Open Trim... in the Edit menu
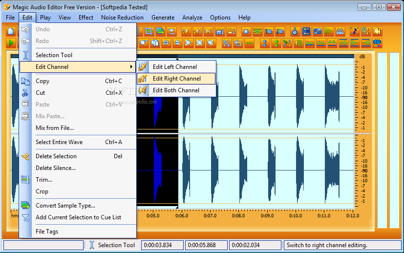Image resolution: width=404 pixels, height=253 pixels. click(x=78, y=180)
